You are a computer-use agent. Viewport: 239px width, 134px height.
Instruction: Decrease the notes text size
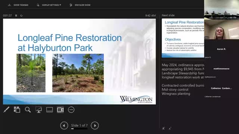(170, 128)
